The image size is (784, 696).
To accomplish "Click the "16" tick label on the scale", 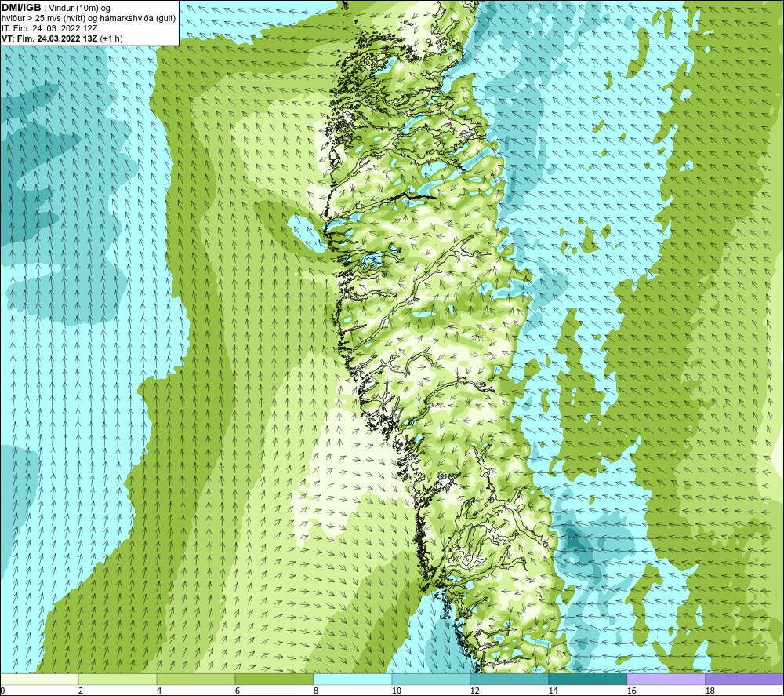I will pos(631,691).
